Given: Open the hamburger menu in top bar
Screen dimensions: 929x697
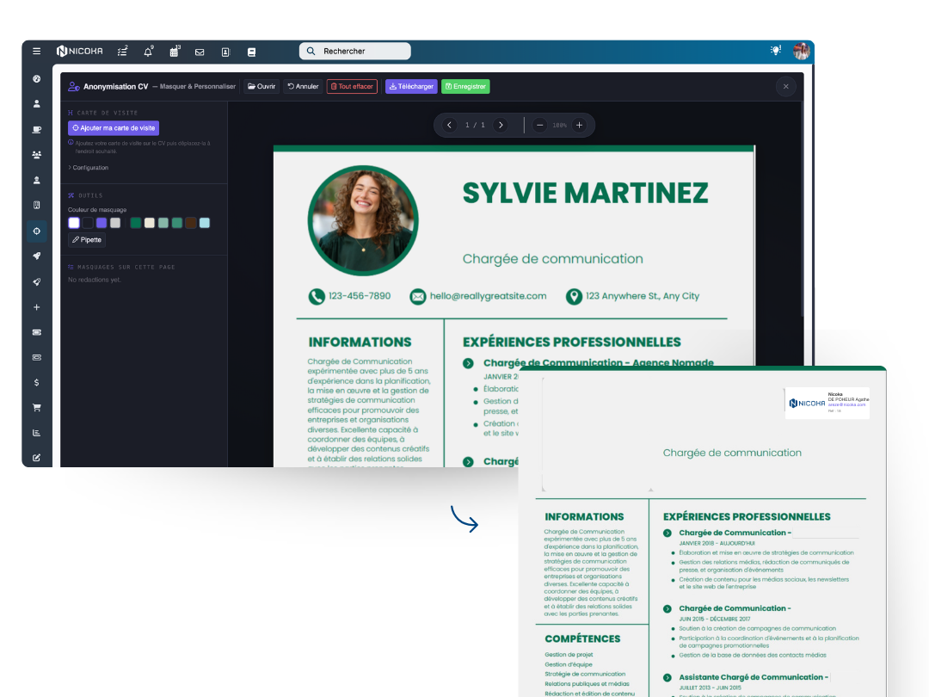Looking at the screenshot, I should (x=36, y=52).
